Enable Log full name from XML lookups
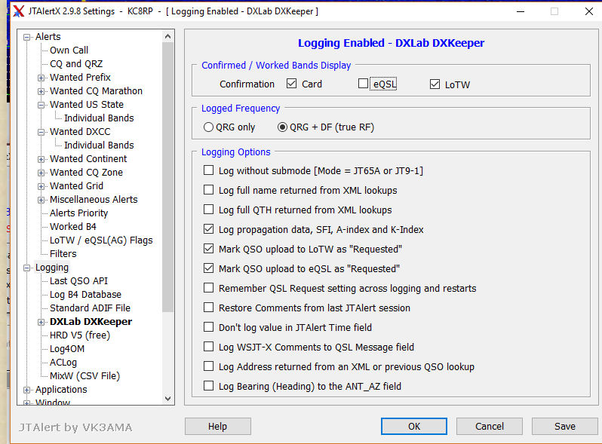 [208, 189]
